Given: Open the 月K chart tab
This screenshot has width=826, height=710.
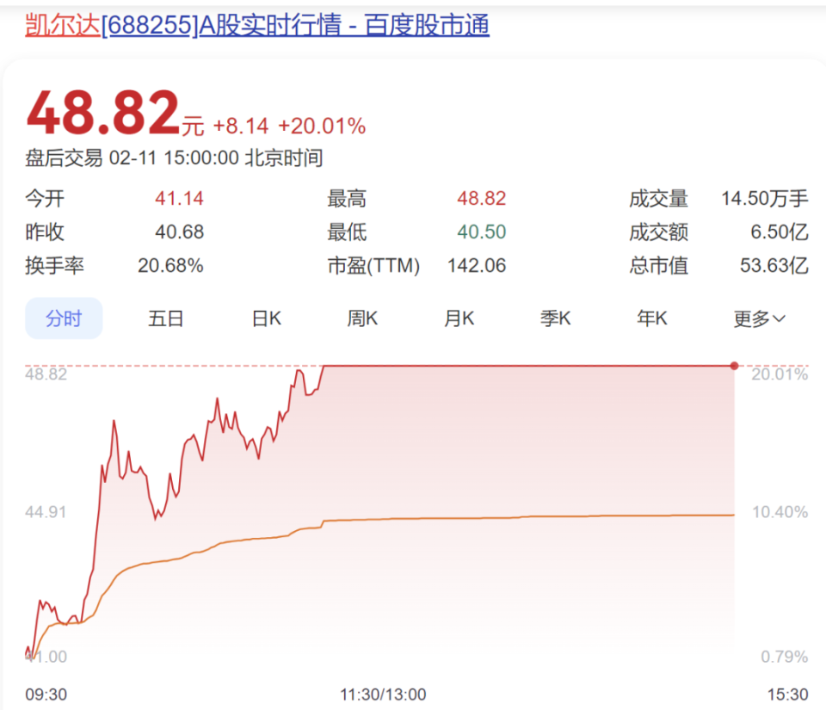Looking at the screenshot, I should [459, 318].
